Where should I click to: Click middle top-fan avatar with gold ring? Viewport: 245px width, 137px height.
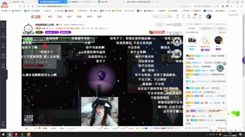click(205, 40)
